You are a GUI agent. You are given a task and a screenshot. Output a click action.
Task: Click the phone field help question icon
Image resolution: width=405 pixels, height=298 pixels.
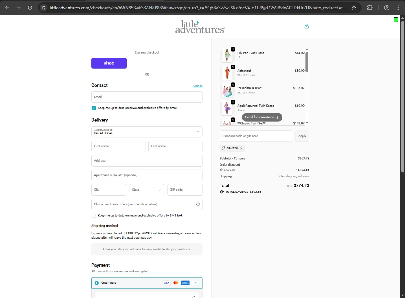tap(198, 204)
